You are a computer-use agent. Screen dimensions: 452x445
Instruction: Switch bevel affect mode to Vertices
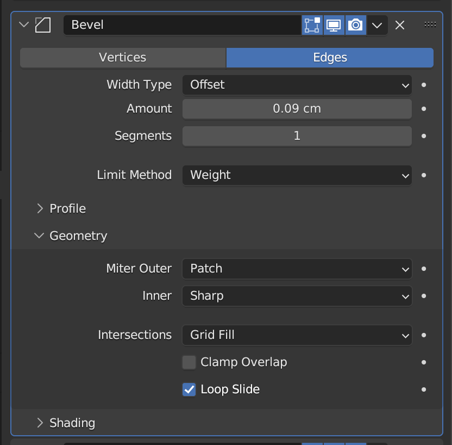point(122,57)
